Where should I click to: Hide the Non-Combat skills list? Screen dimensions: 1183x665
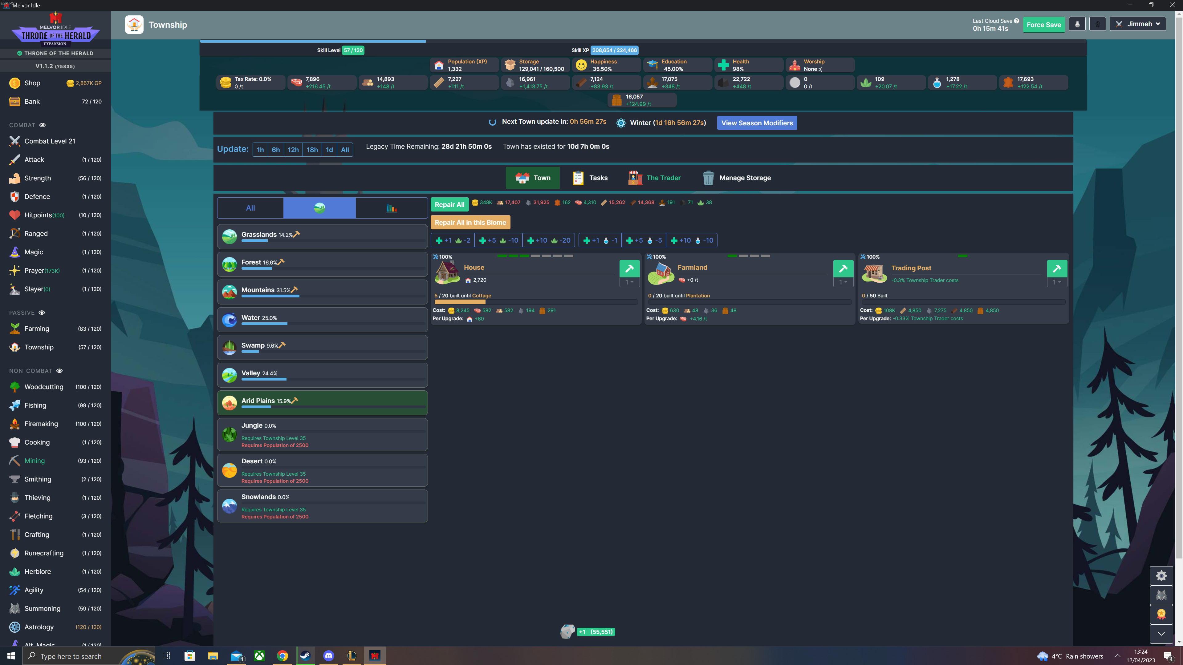click(60, 370)
